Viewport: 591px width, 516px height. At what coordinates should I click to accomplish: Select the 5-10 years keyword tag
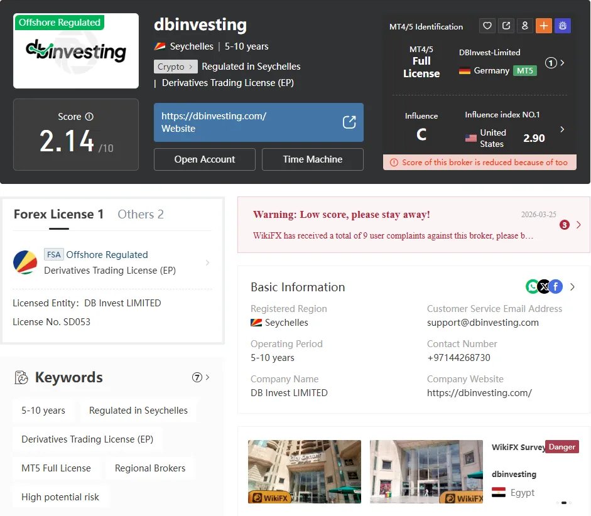[x=43, y=410]
